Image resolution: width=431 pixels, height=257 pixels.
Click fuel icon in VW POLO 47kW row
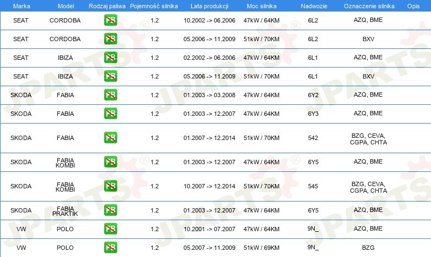(110, 229)
